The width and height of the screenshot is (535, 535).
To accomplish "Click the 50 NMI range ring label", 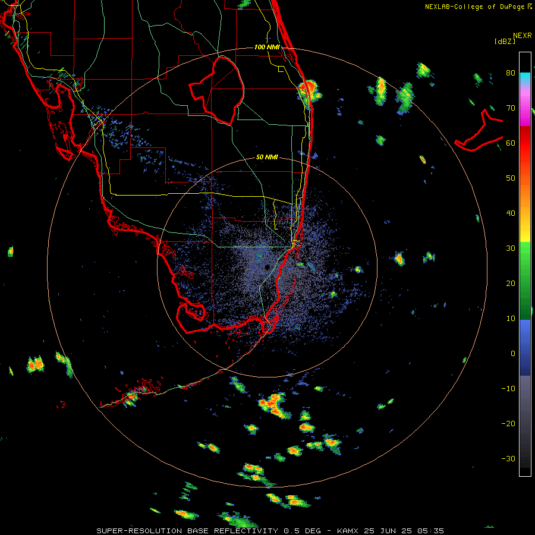I will click(267, 157).
